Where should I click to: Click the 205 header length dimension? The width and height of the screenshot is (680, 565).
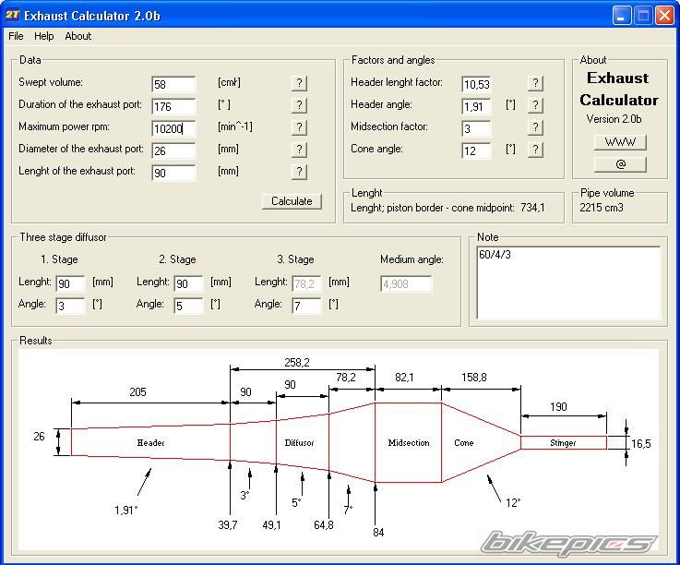(x=137, y=391)
